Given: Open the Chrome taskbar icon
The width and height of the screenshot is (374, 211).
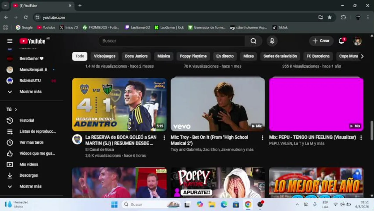Looking at the screenshot, I should pos(248,205).
